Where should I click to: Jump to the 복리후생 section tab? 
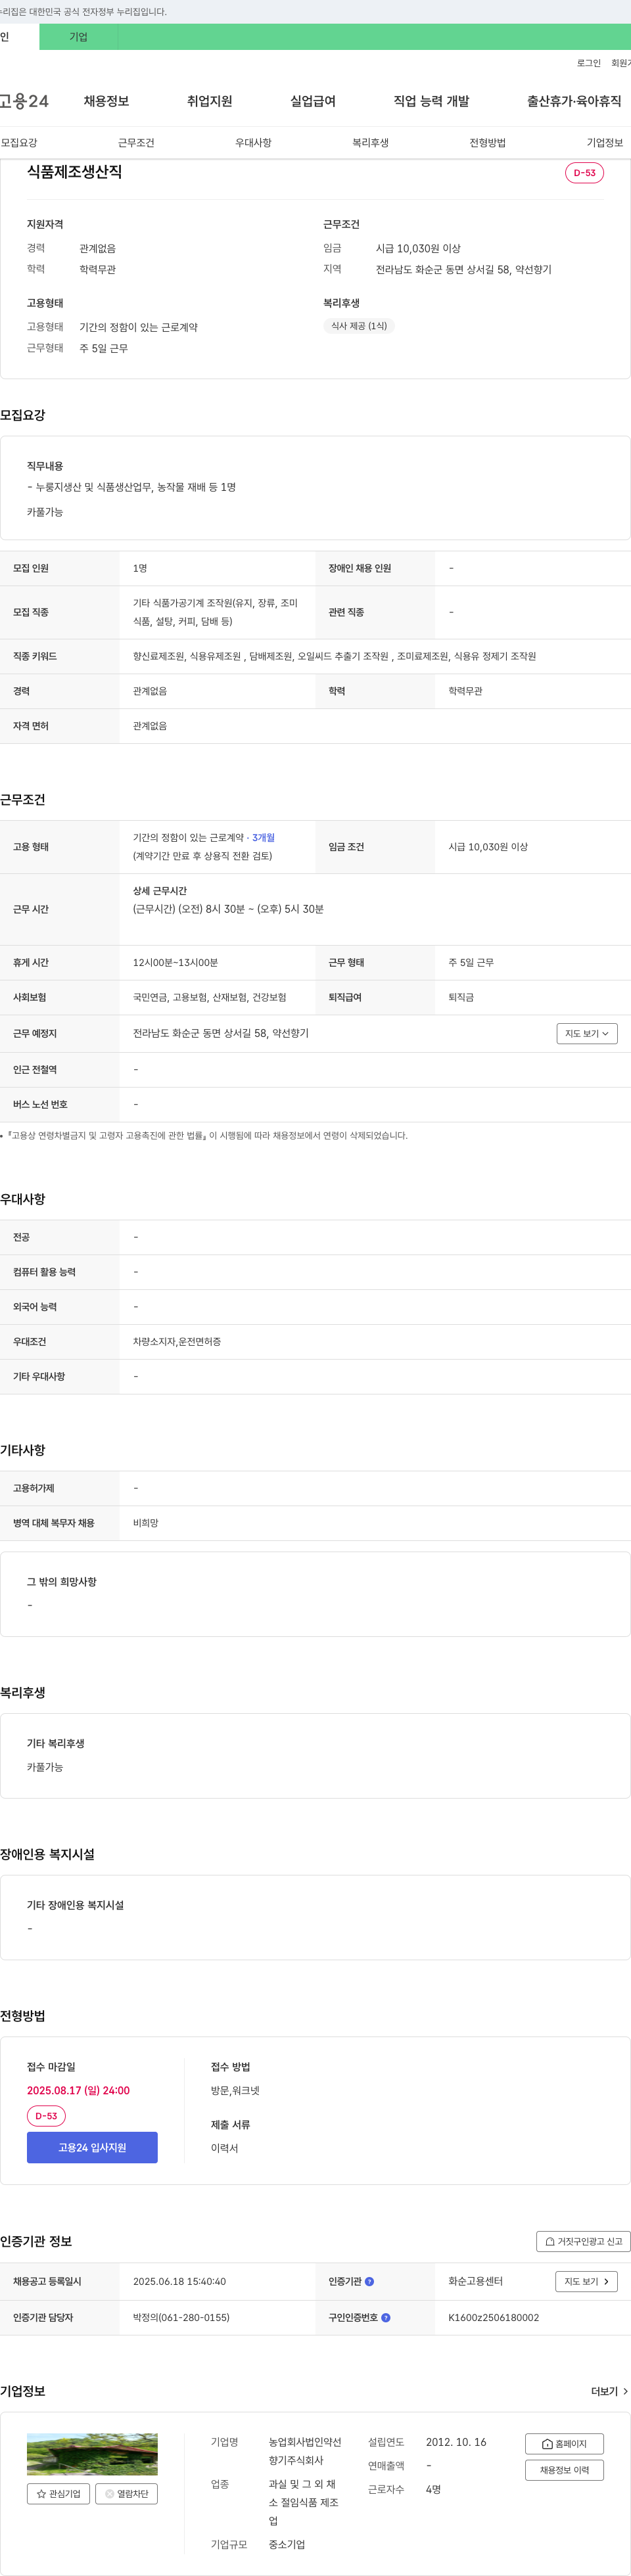370,143
